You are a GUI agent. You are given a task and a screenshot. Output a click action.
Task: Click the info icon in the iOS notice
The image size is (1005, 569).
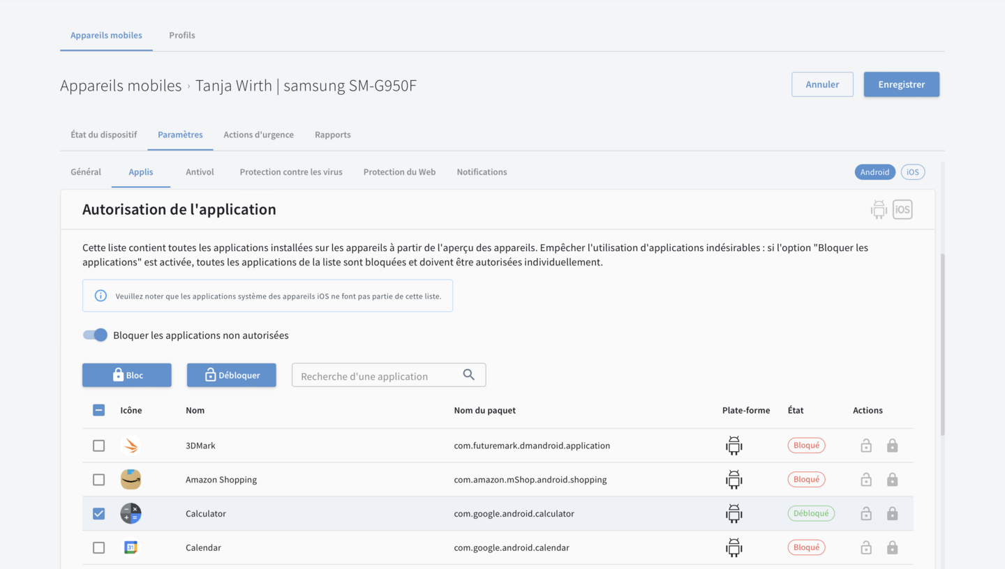click(100, 296)
